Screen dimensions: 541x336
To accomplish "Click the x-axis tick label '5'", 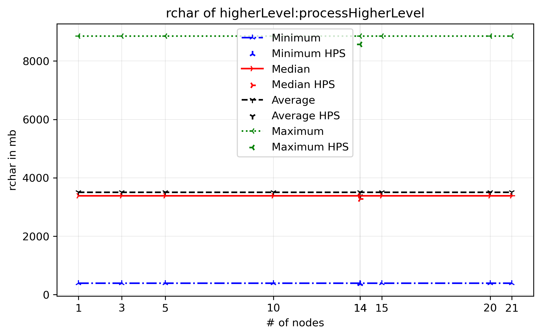I will tap(165, 308).
